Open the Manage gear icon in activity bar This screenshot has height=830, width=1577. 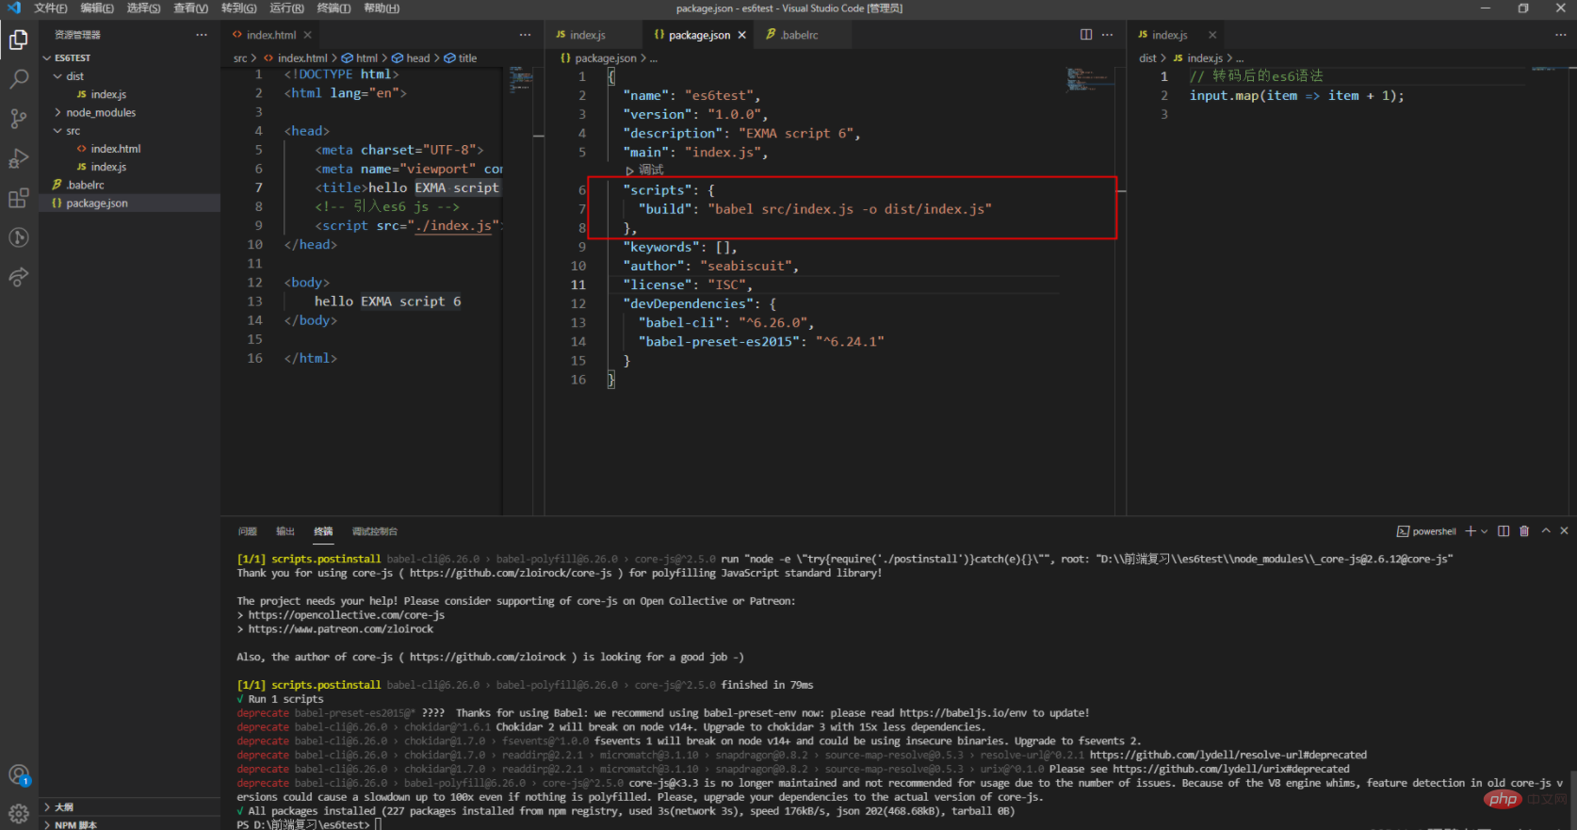click(19, 814)
